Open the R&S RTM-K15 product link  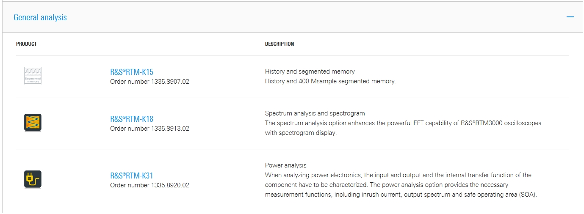[132, 72]
